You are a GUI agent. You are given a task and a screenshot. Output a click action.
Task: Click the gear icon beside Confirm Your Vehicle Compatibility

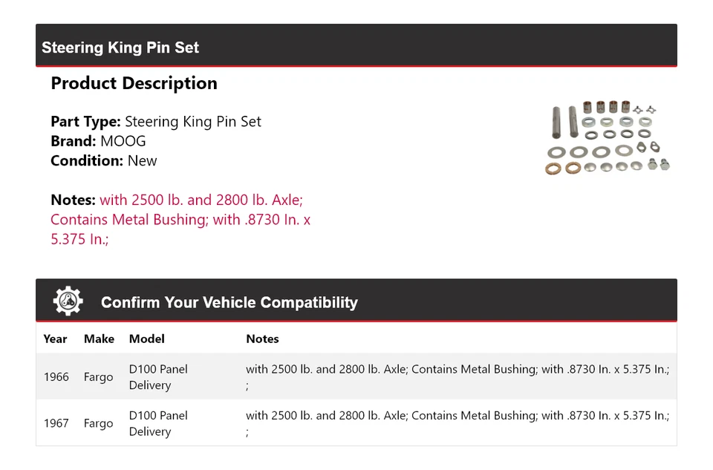click(68, 301)
